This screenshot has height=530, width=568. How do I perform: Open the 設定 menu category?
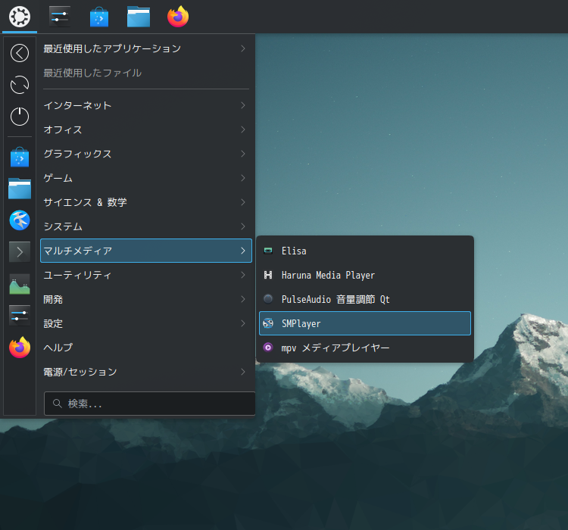(x=146, y=323)
